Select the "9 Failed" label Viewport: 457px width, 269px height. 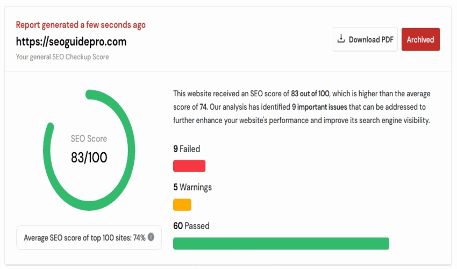[x=187, y=149]
